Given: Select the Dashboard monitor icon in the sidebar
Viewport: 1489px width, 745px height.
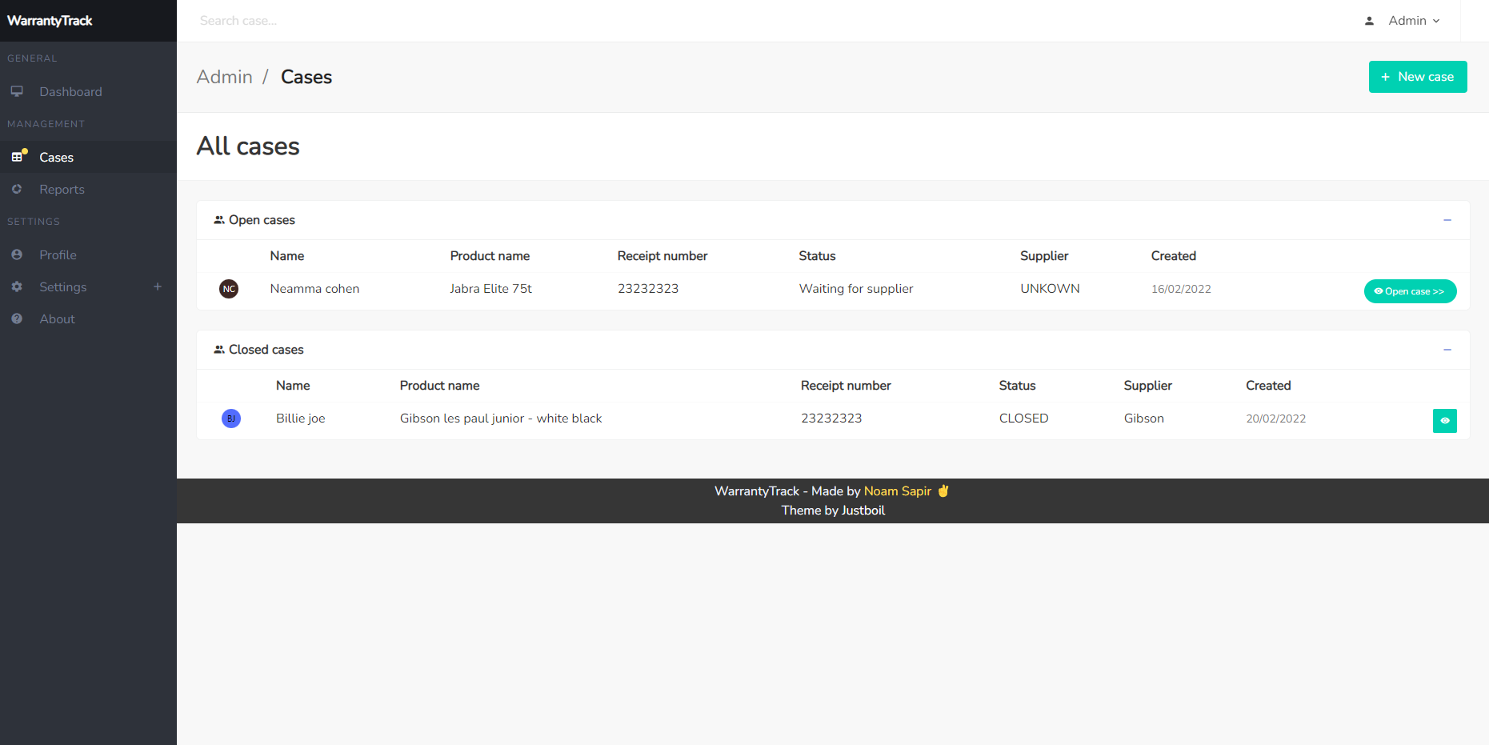Looking at the screenshot, I should click(17, 91).
